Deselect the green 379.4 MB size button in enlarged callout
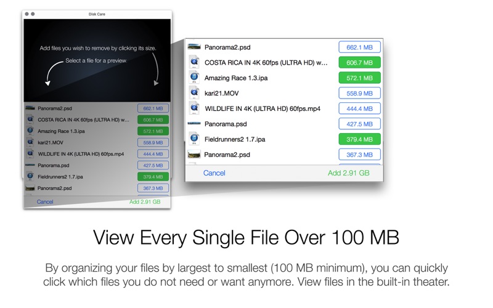Viewport: 493px width, 308px height. click(360, 139)
